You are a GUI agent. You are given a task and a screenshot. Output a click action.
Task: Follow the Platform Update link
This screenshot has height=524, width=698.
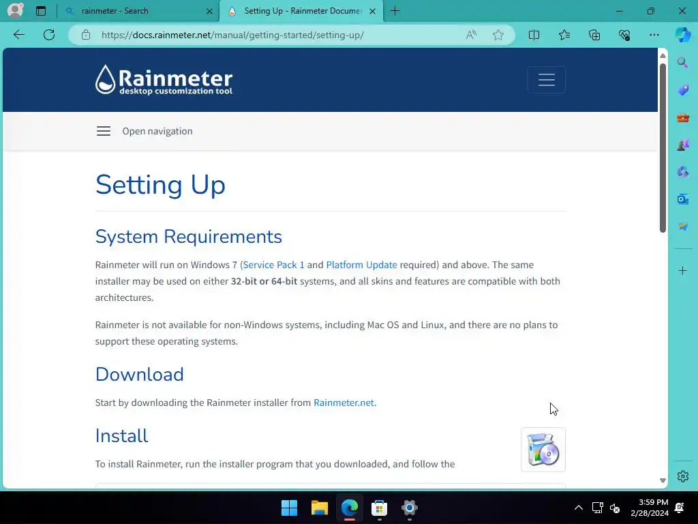click(x=361, y=265)
